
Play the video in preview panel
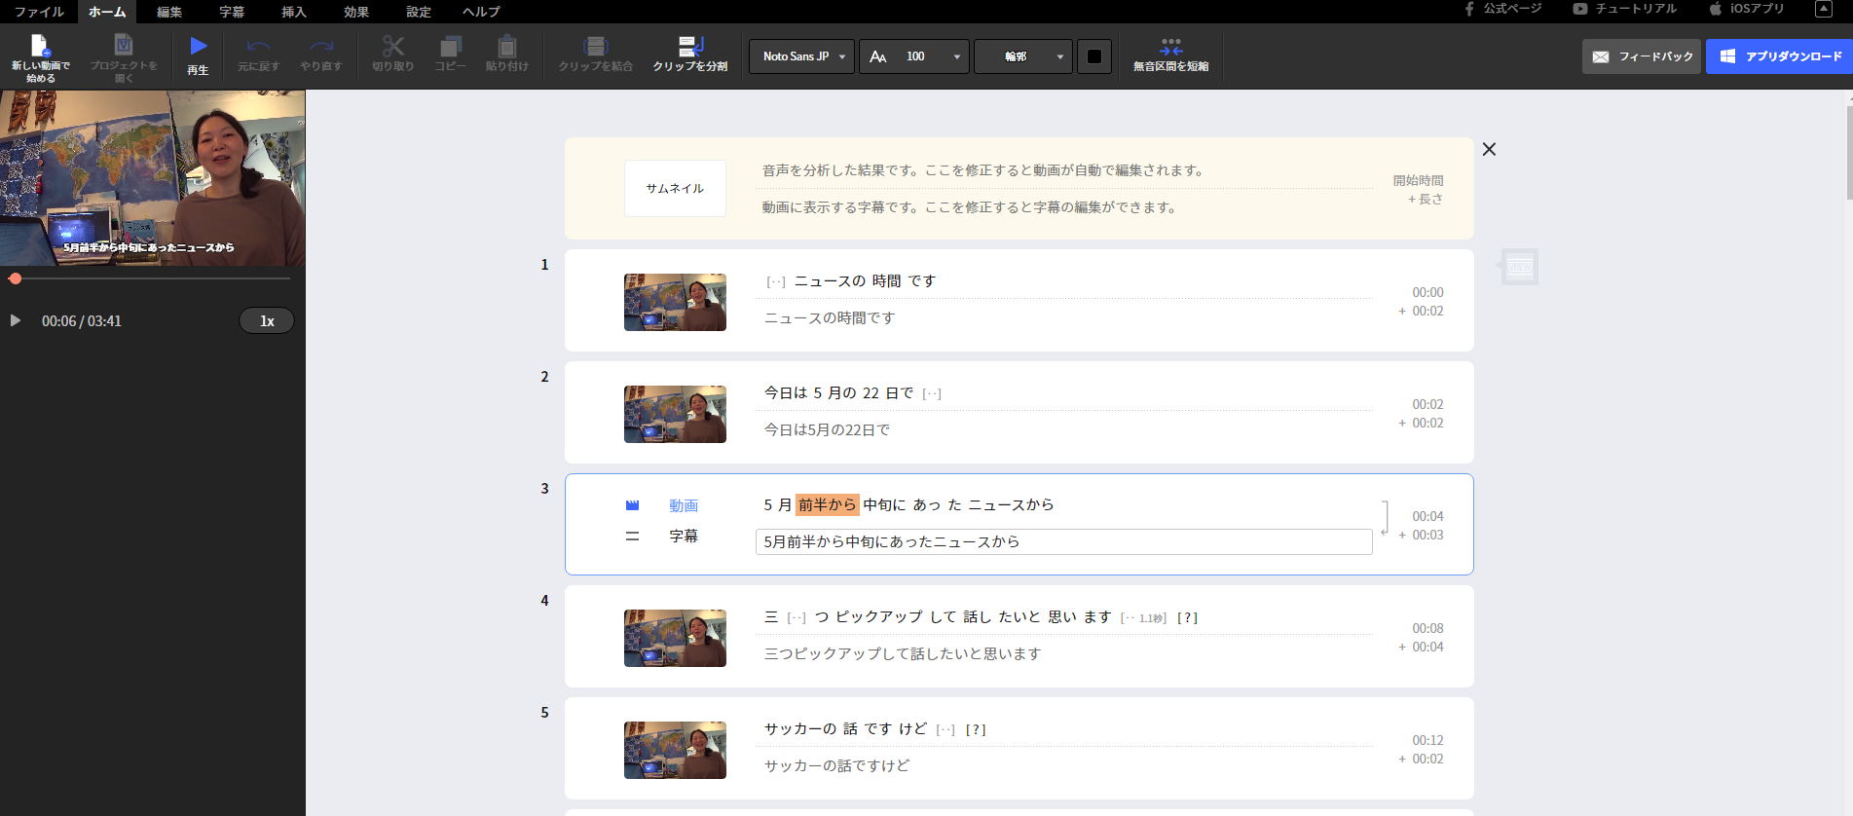16,320
